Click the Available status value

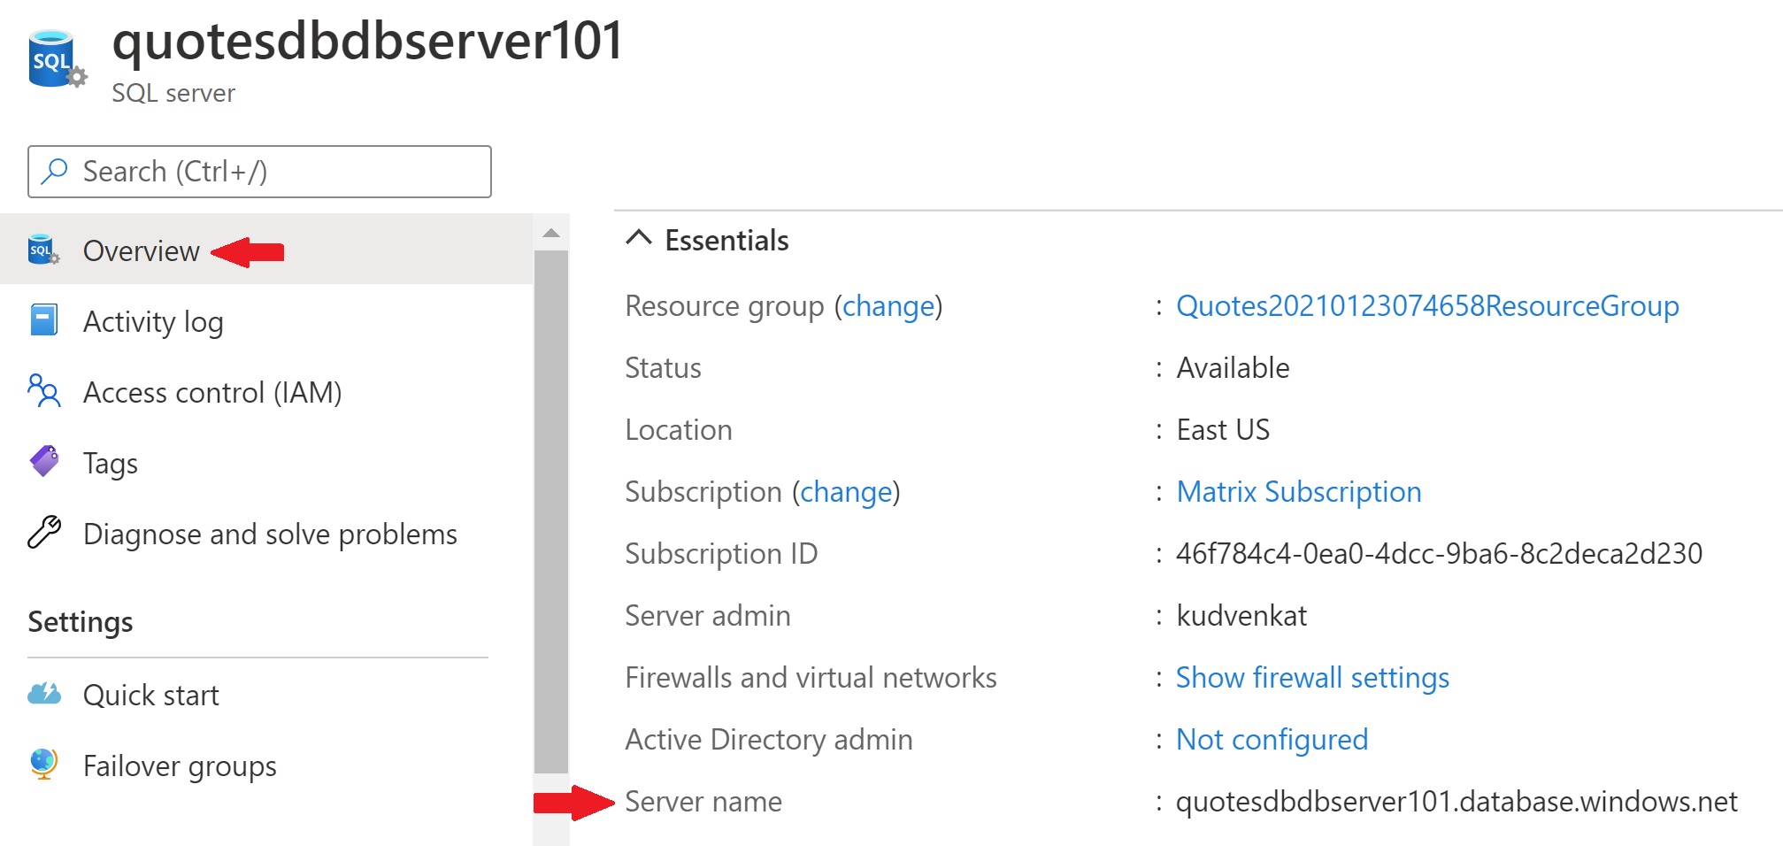click(1233, 368)
